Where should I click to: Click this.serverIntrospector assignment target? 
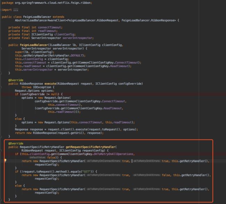coord(34,70)
